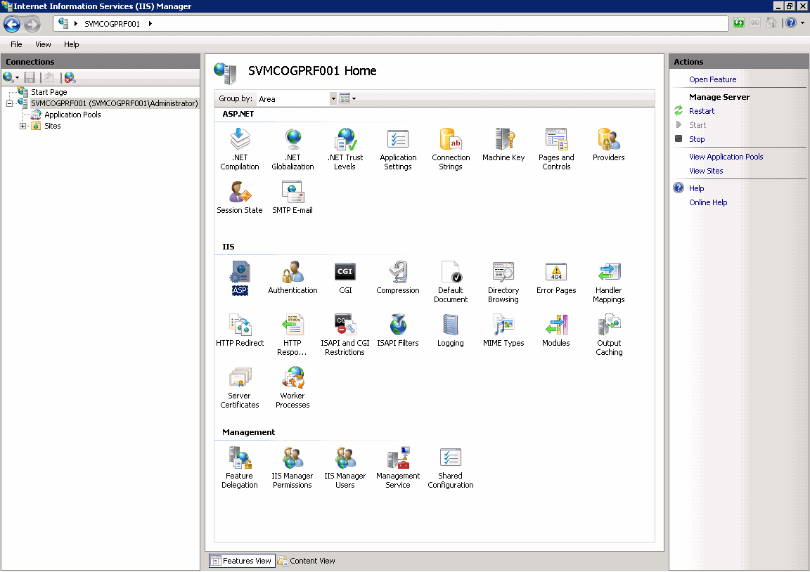The width and height of the screenshot is (810, 572).
Task: Open HTTP Response Headers feature
Action: pyautogui.click(x=292, y=334)
